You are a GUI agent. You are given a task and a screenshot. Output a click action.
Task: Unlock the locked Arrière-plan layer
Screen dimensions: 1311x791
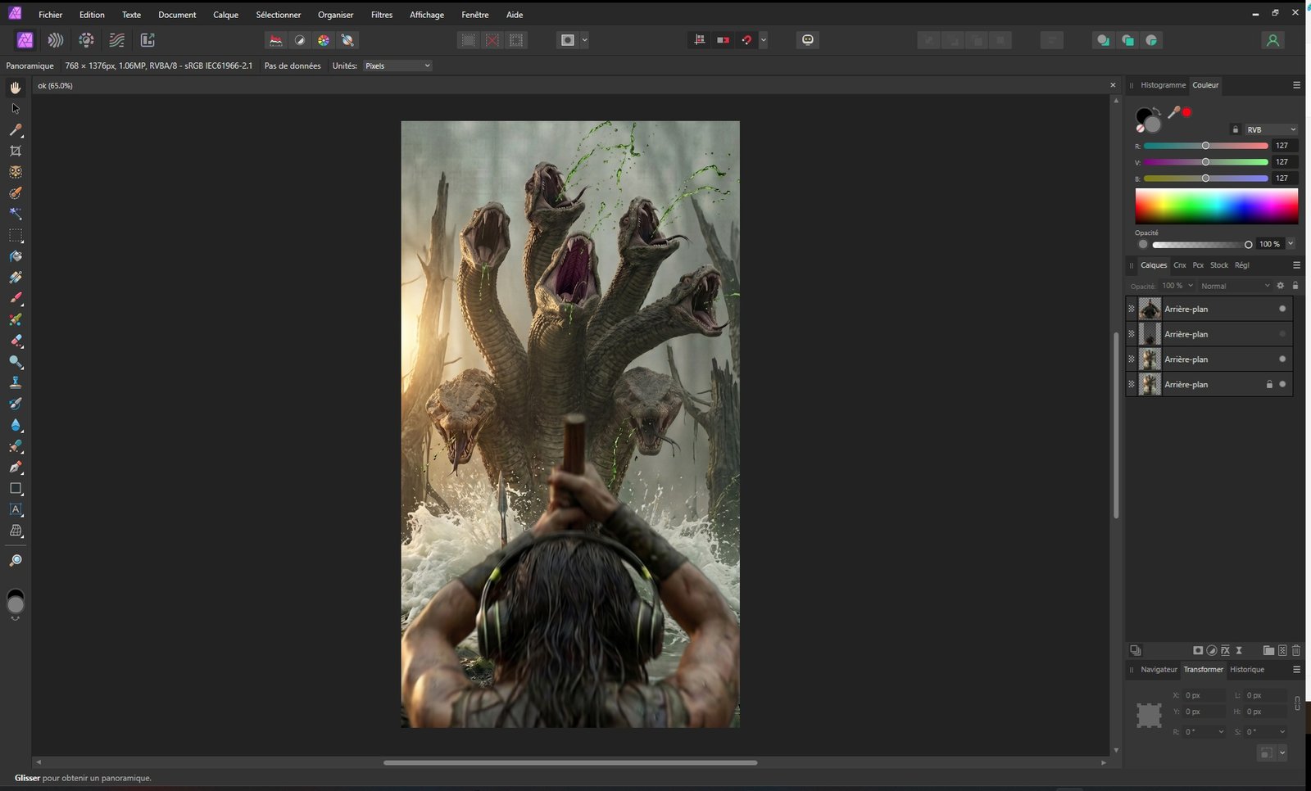1269,384
